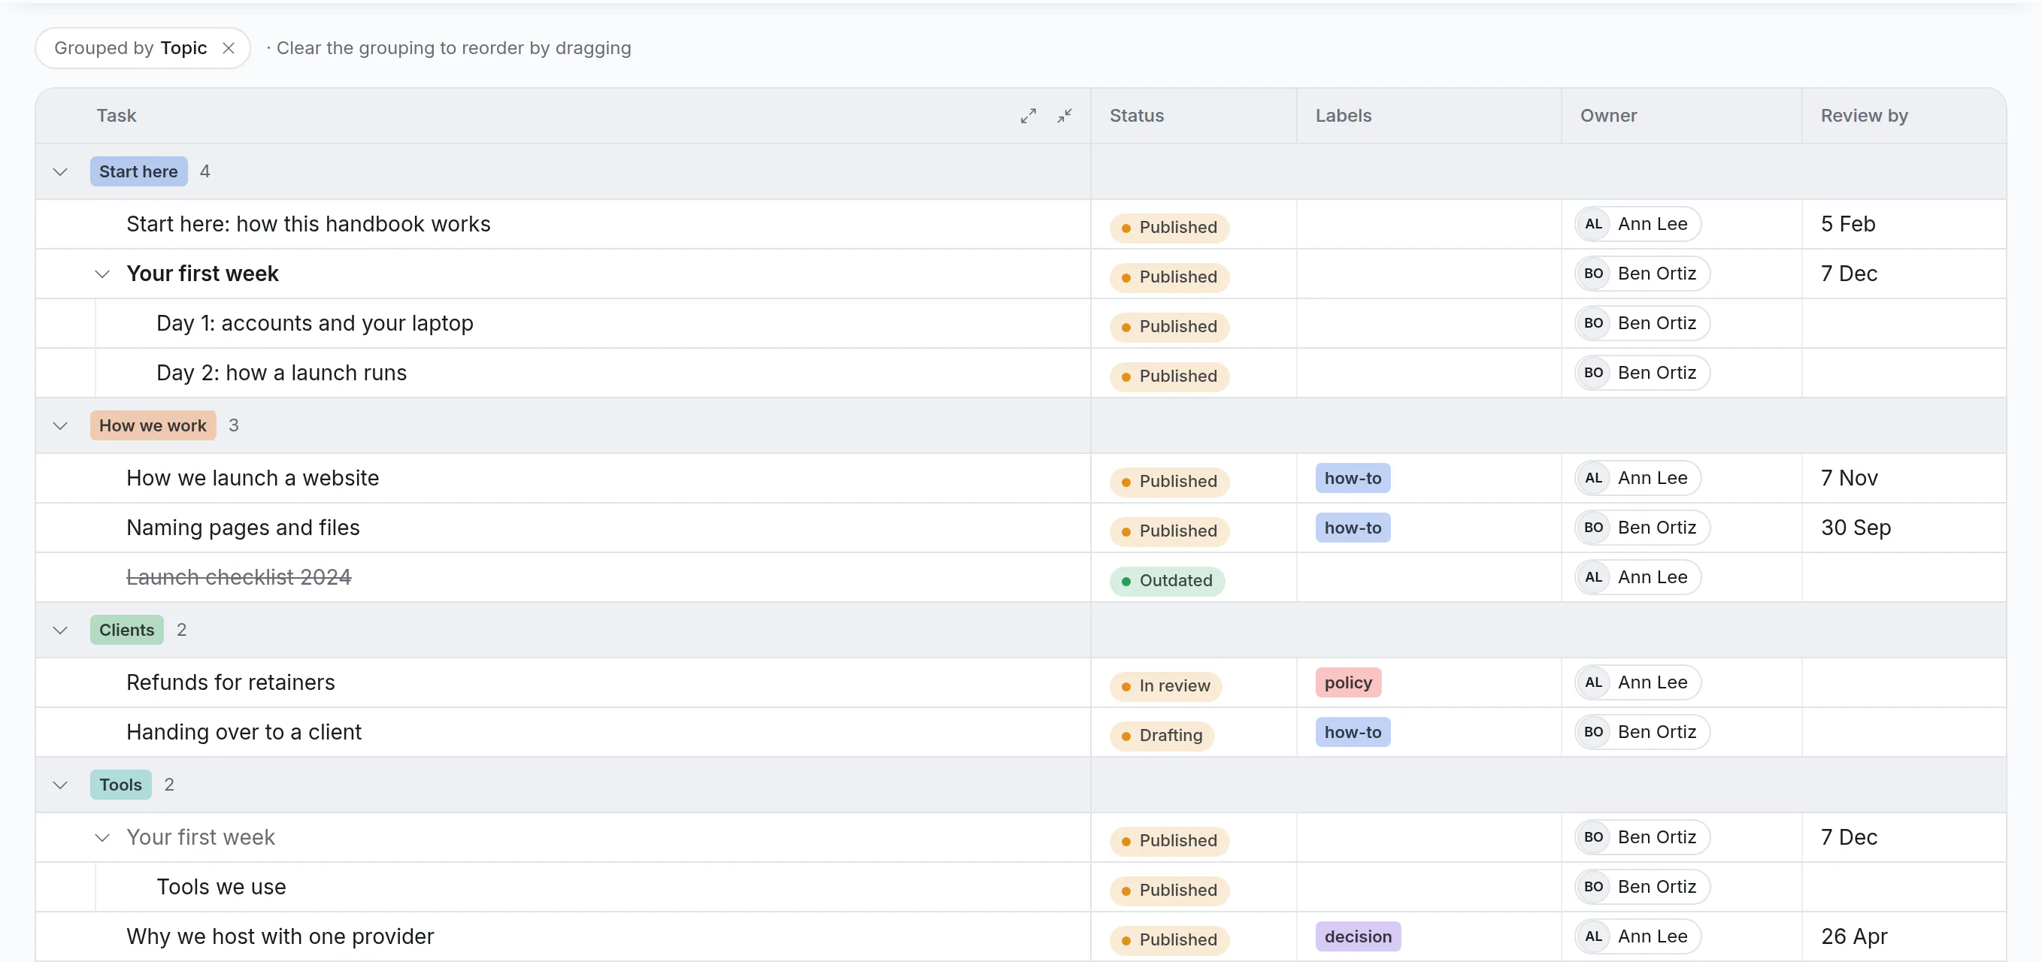Collapse all rows icon in Task header
Viewport: 2042px width, 962px height.
point(1065,116)
